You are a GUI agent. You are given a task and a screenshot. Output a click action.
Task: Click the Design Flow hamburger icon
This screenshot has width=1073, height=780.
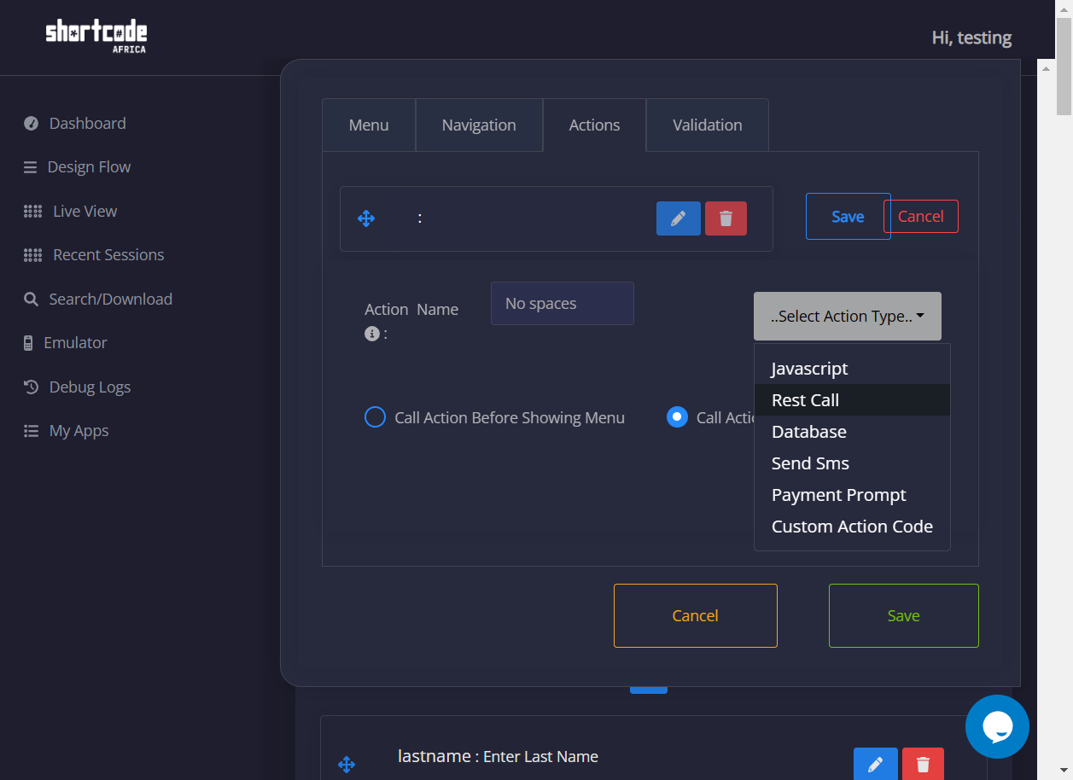[30, 167]
